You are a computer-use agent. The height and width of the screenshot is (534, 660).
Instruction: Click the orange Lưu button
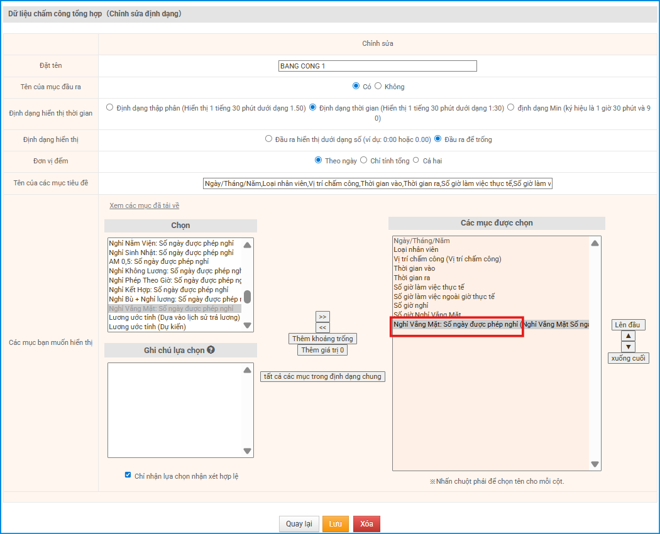(x=335, y=524)
